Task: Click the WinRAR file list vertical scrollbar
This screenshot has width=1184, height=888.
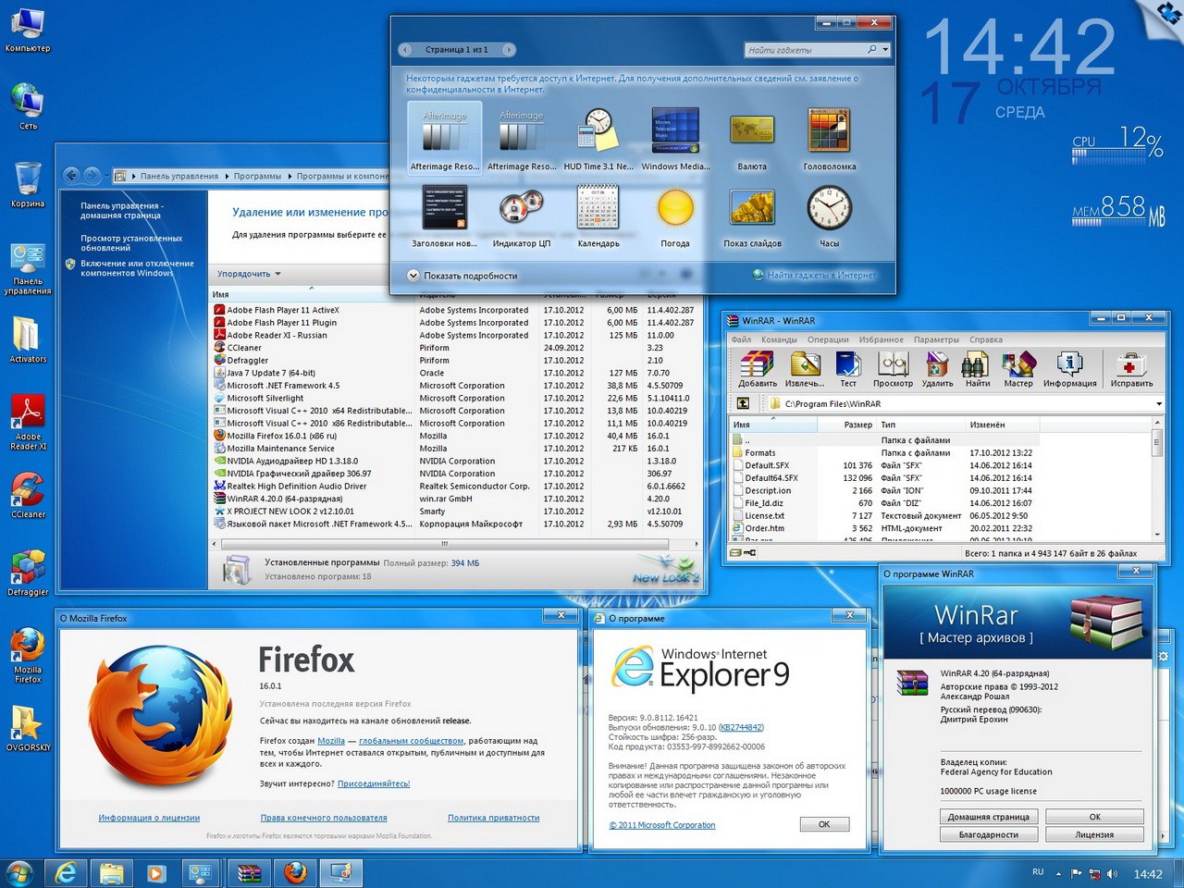Action: click(x=1157, y=477)
